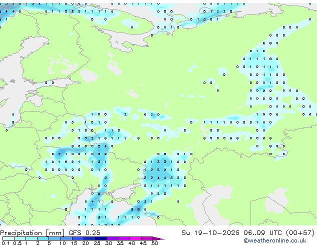The height and width of the screenshot is (245, 317).
Task: Click the '7' precipitation value on the map
Action: click(59, 154)
